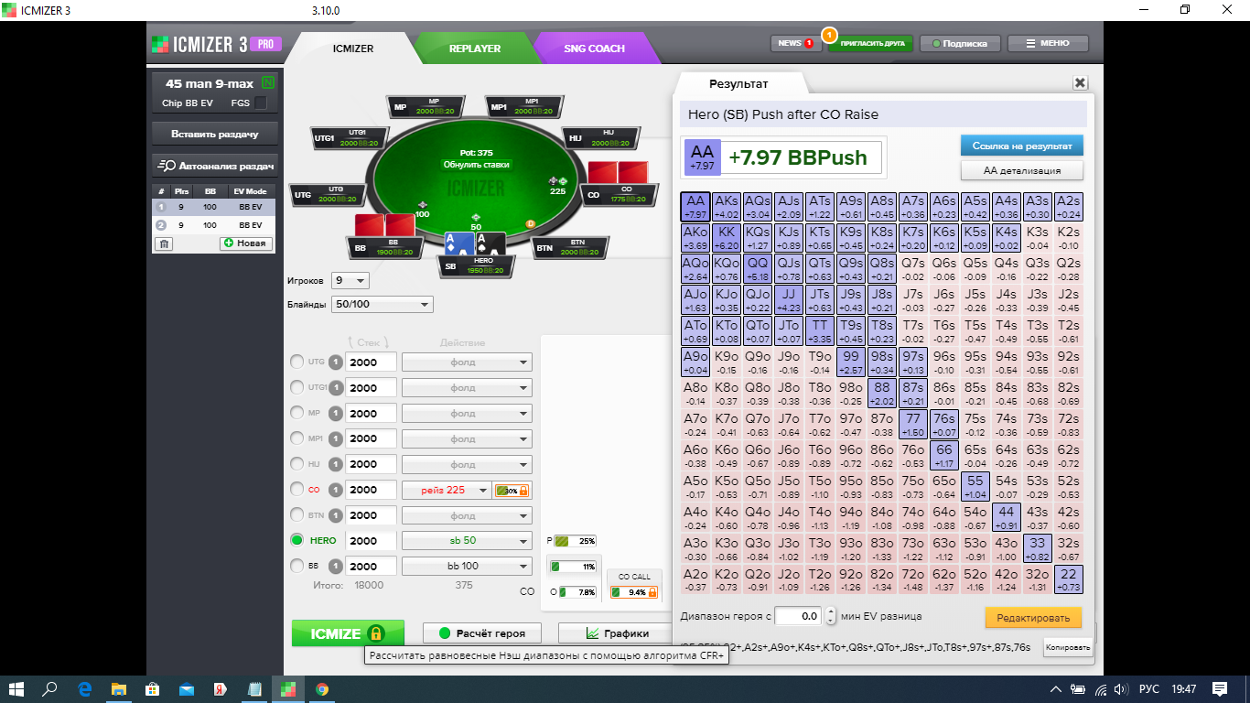Image resolution: width=1250 pixels, height=703 pixels.
Task: Click the 11% range bar
Action: pos(573,567)
